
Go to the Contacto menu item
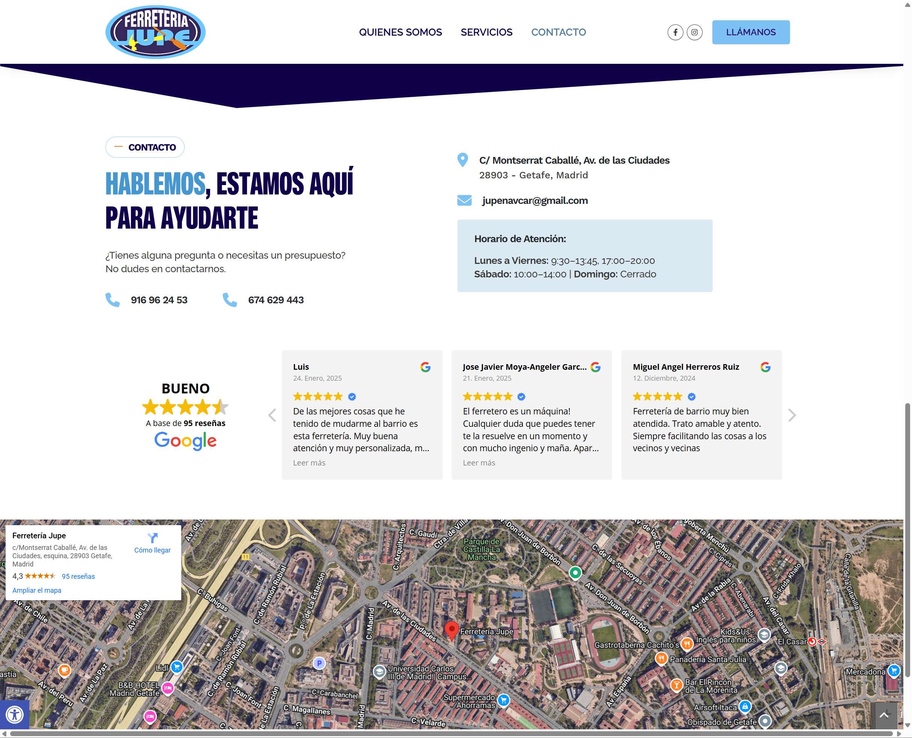point(558,32)
